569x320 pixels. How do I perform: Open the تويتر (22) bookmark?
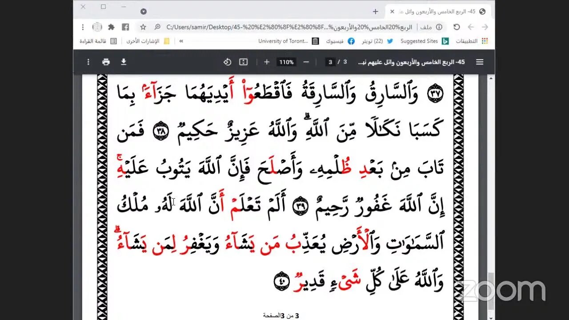tap(377, 41)
